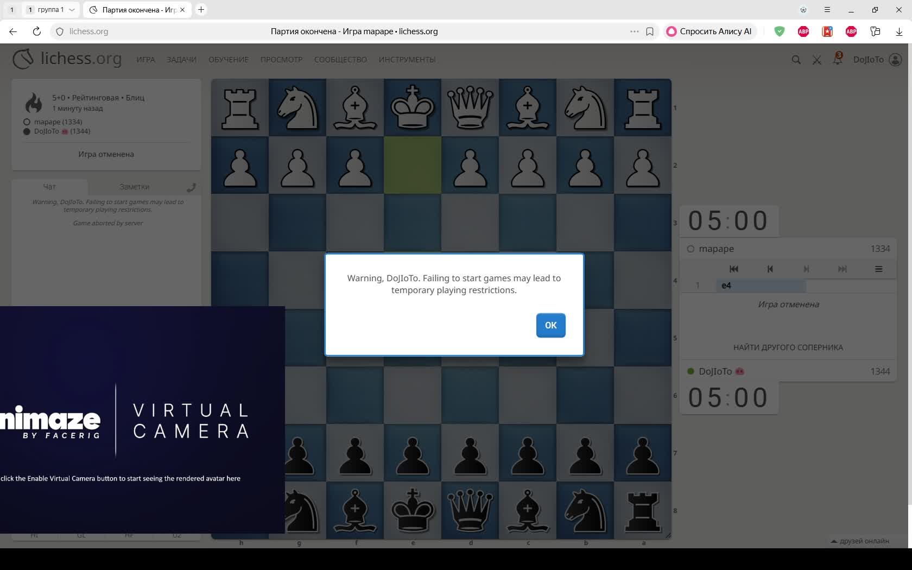Screen dimensions: 912x570
Task: Open the move list hamburger menu
Action: pyautogui.click(x=879, y=269)
